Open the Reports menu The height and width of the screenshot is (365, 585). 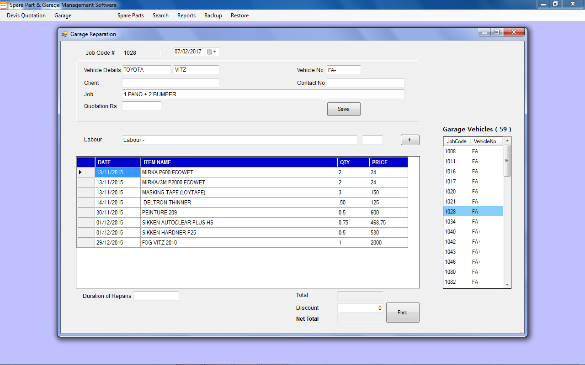click(186, 16)
